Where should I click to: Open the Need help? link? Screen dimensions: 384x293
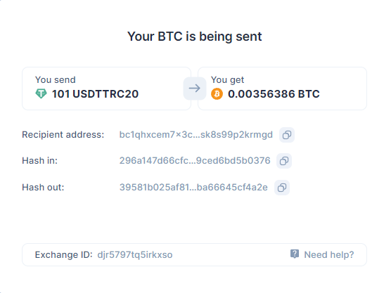(x=329, y=254)
